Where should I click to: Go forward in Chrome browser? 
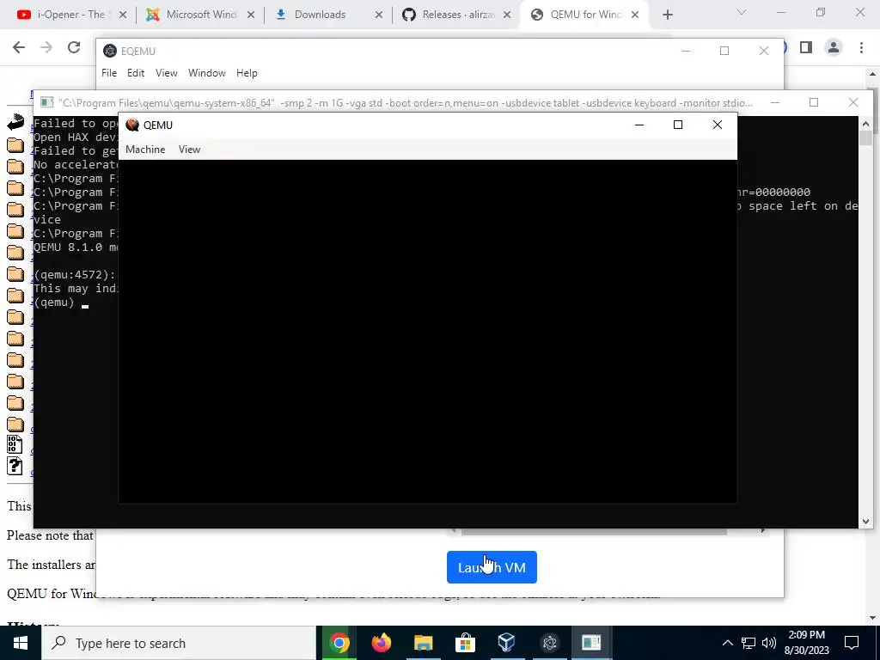[x=46, y=48]
